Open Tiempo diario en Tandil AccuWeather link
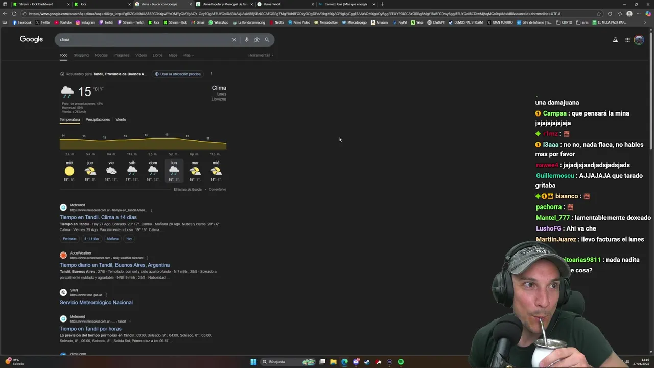The height and width of the screenshot is (368, 654). click(114, 265)
